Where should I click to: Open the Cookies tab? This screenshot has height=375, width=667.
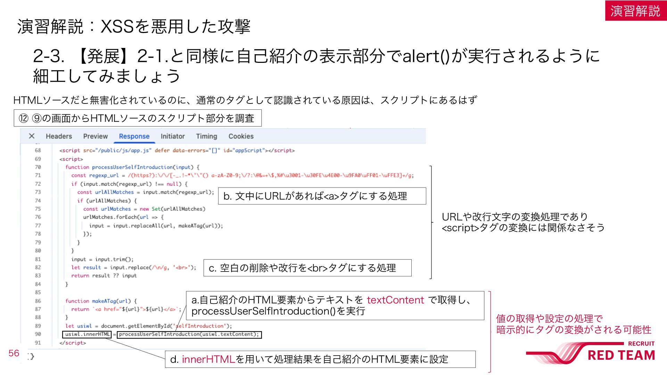tap(241, 136)
